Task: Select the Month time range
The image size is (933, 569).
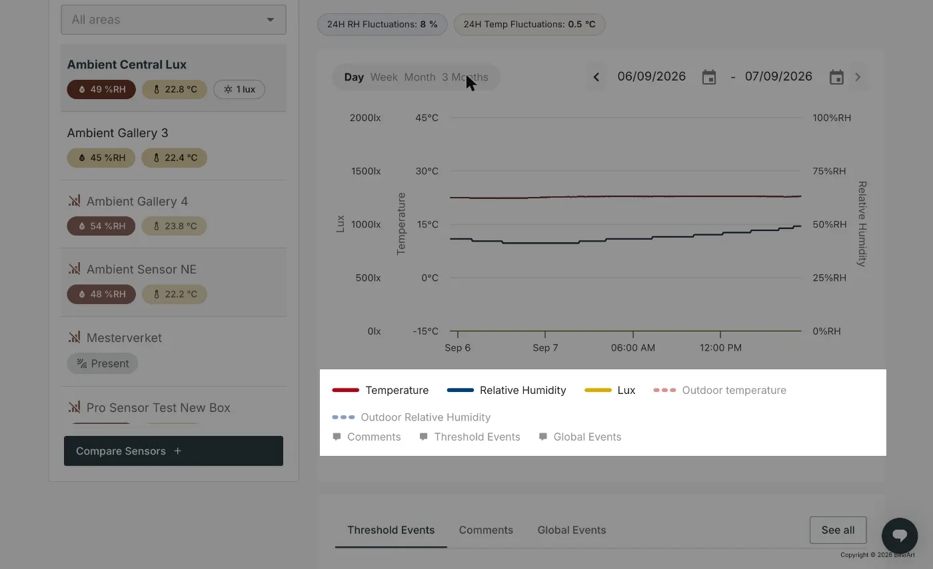Action: click(x=420, y=77)
